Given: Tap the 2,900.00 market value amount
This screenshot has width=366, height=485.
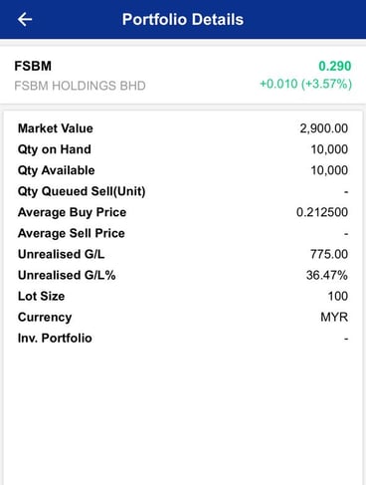Looking at the screenshot, I should 324,128.
